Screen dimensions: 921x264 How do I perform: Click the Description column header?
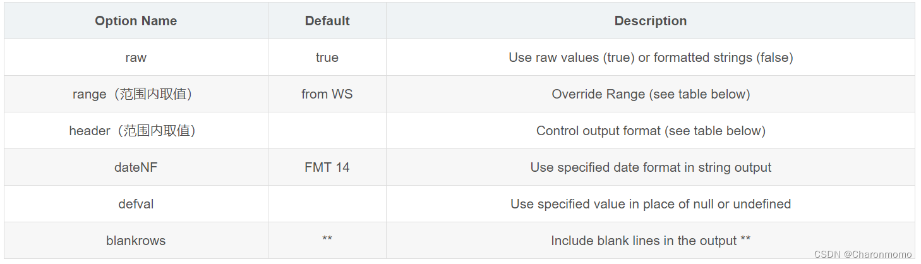[651, 21]
